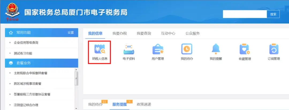This screenshot has height=110, width=289.
Task: Open the 我的提醒 bell icon
Action: [216, 49]
